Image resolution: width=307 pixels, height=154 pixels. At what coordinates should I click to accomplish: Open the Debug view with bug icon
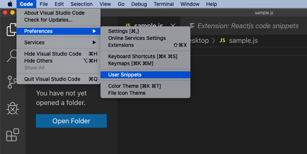click(12, 109)
